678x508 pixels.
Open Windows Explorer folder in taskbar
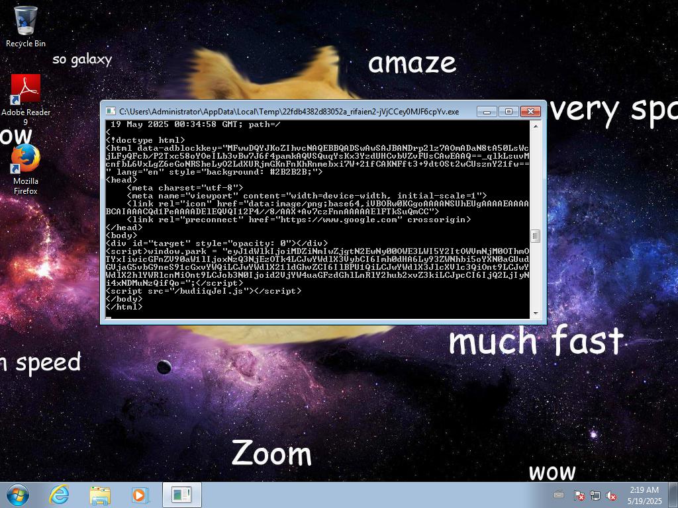100,495
